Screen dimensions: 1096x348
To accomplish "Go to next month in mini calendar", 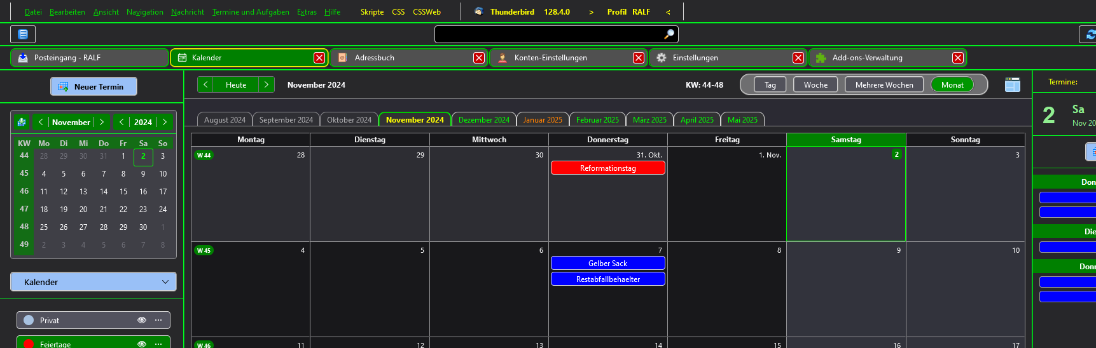I will pos(102,122).
